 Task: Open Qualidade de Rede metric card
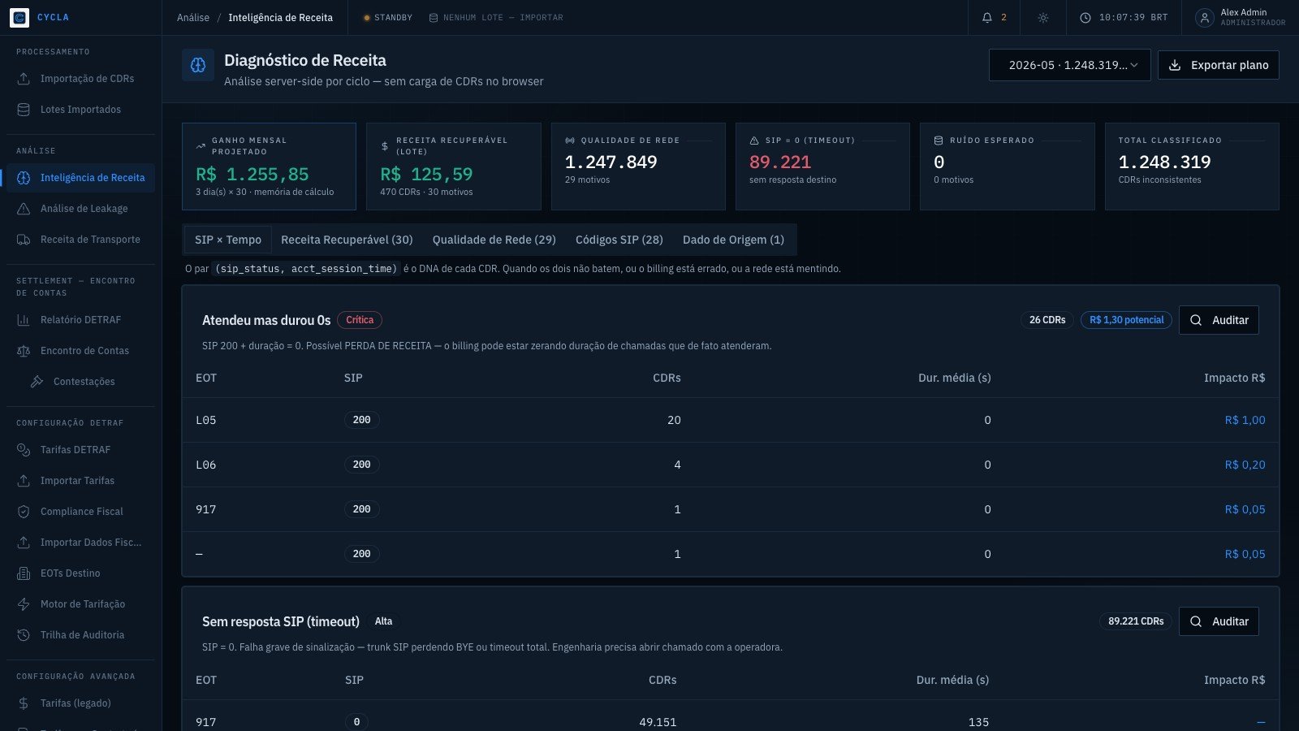point(638,167)
